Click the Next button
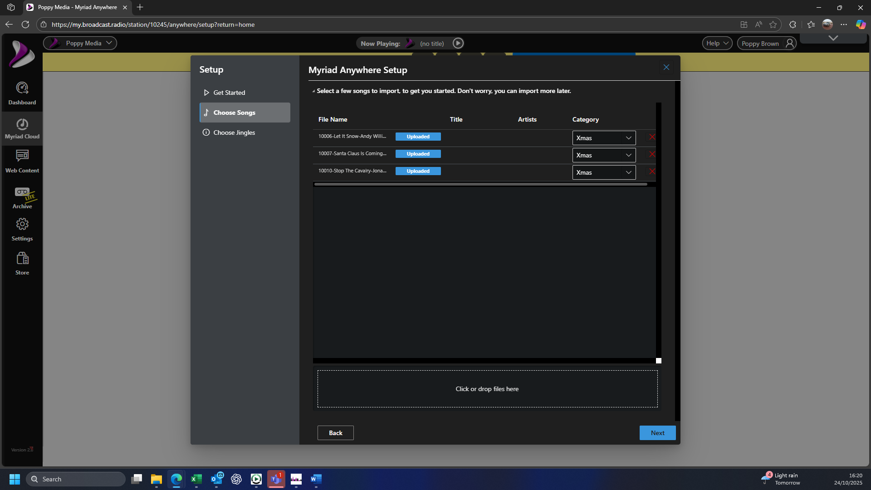The width and height of the screenshot is (871, 490). [x=657, y=433]
